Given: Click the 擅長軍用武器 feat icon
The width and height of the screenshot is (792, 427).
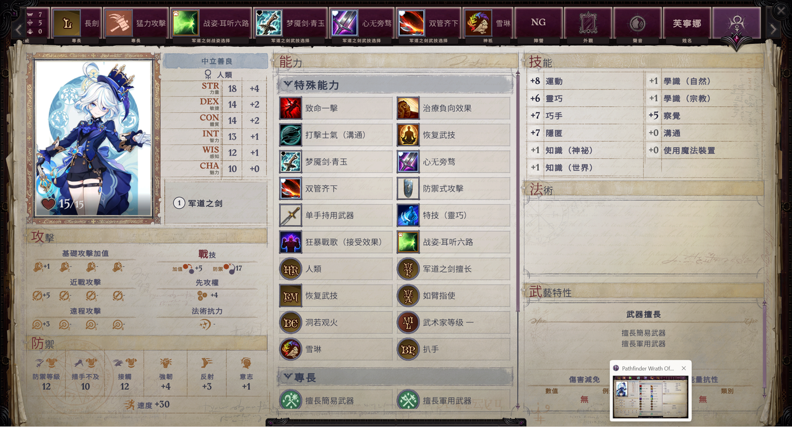Looking at the screenshot, I should (408, 400).
